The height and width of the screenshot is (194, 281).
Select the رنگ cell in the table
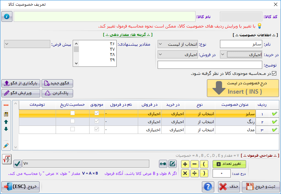235,122
